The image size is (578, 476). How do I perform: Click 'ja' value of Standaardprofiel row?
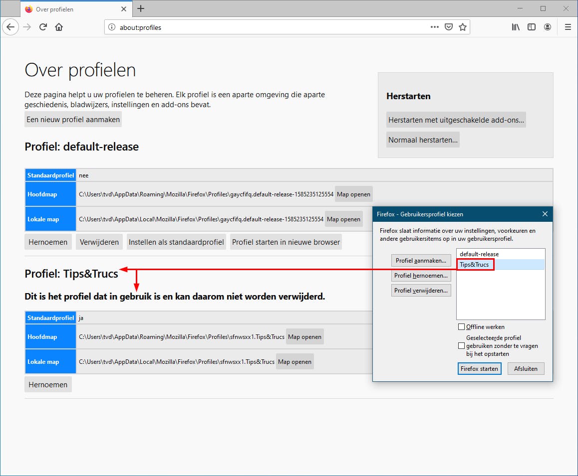81,318
